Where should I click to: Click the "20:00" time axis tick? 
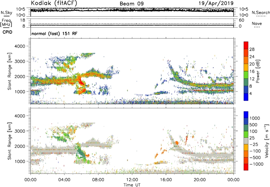[200, 180]
